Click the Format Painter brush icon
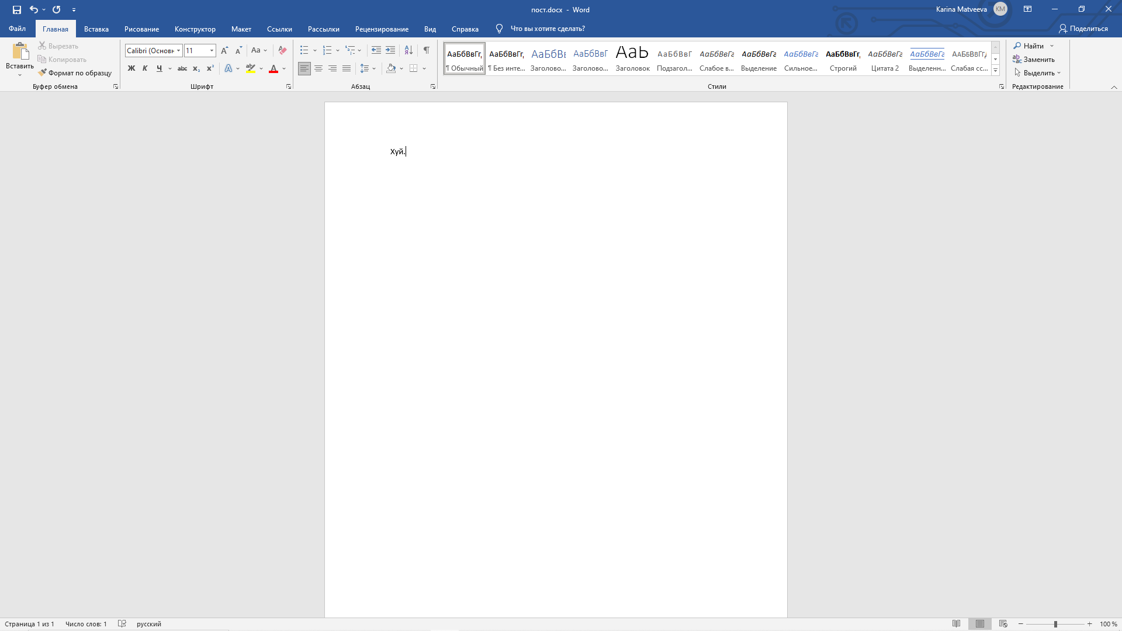Screen dimensions: 1122x631 pos(43,72)
